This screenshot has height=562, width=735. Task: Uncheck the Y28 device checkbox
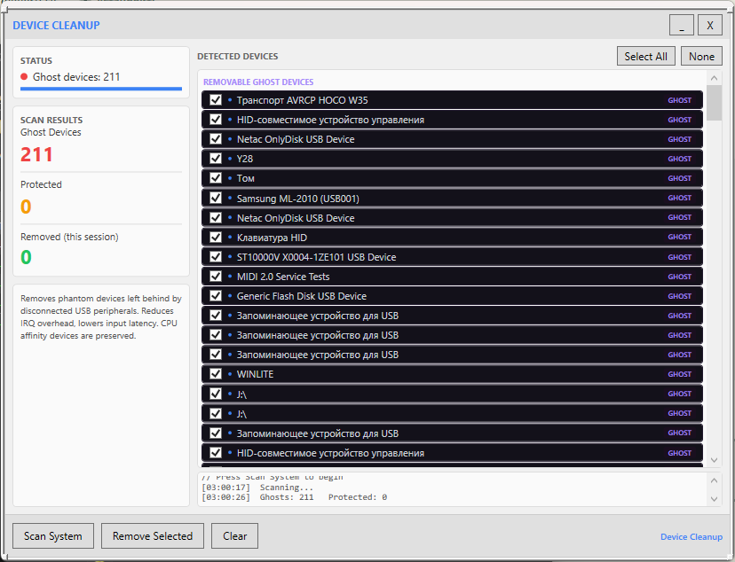216,159
